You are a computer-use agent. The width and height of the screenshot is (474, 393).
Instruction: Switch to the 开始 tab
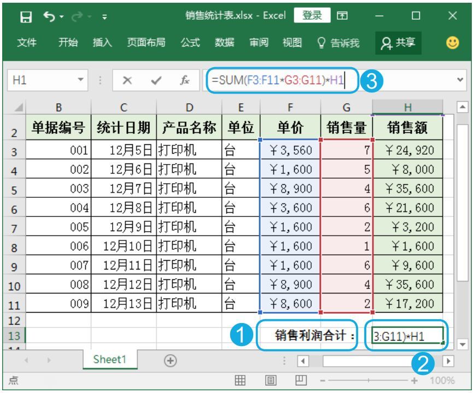68,42
